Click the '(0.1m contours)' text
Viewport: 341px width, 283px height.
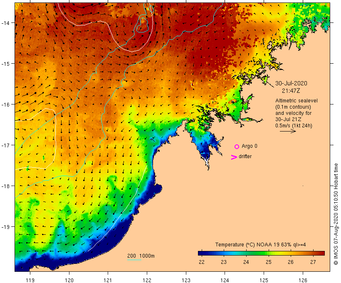tap(293, 107)
